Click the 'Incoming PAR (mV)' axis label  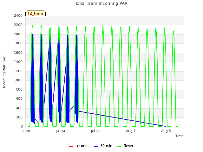pos(4,72)
